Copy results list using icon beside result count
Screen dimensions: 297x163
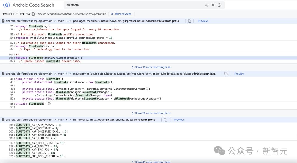coord(33,14)
